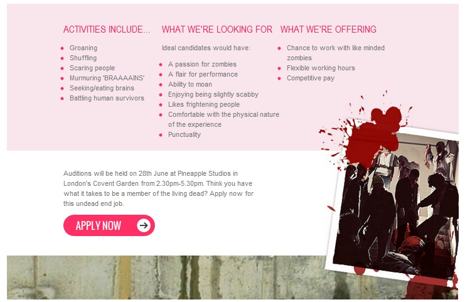This screenshot has height=302, width=465.
Task: Click Scaring people in activities list
Action: pos(92,68)
